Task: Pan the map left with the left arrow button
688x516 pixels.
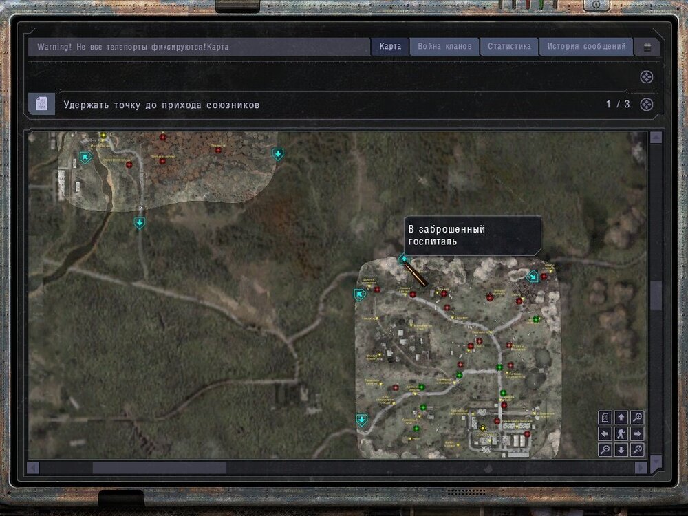Action: click(x=605, y=433)
